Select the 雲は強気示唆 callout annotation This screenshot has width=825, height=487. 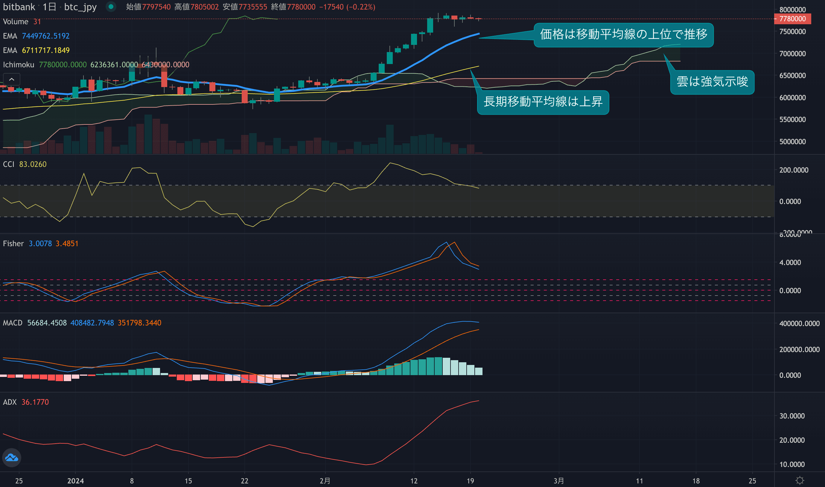pyautogui.click(x=712, y=82)
